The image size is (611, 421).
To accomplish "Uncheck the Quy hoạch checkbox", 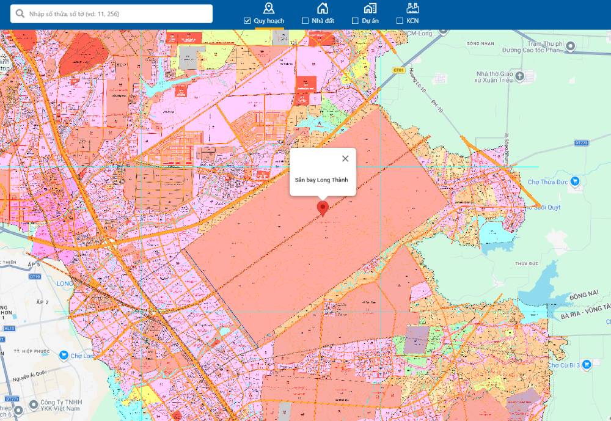I will (x=247, y=21).
